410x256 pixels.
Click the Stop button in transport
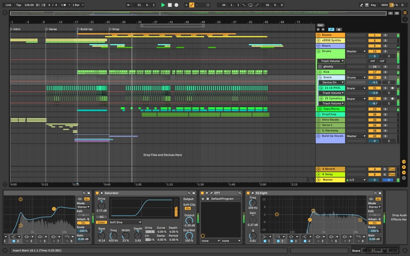point(169,5)
